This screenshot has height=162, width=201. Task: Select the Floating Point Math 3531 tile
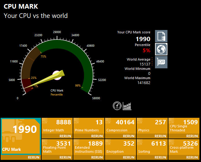[x=57, y=147]
